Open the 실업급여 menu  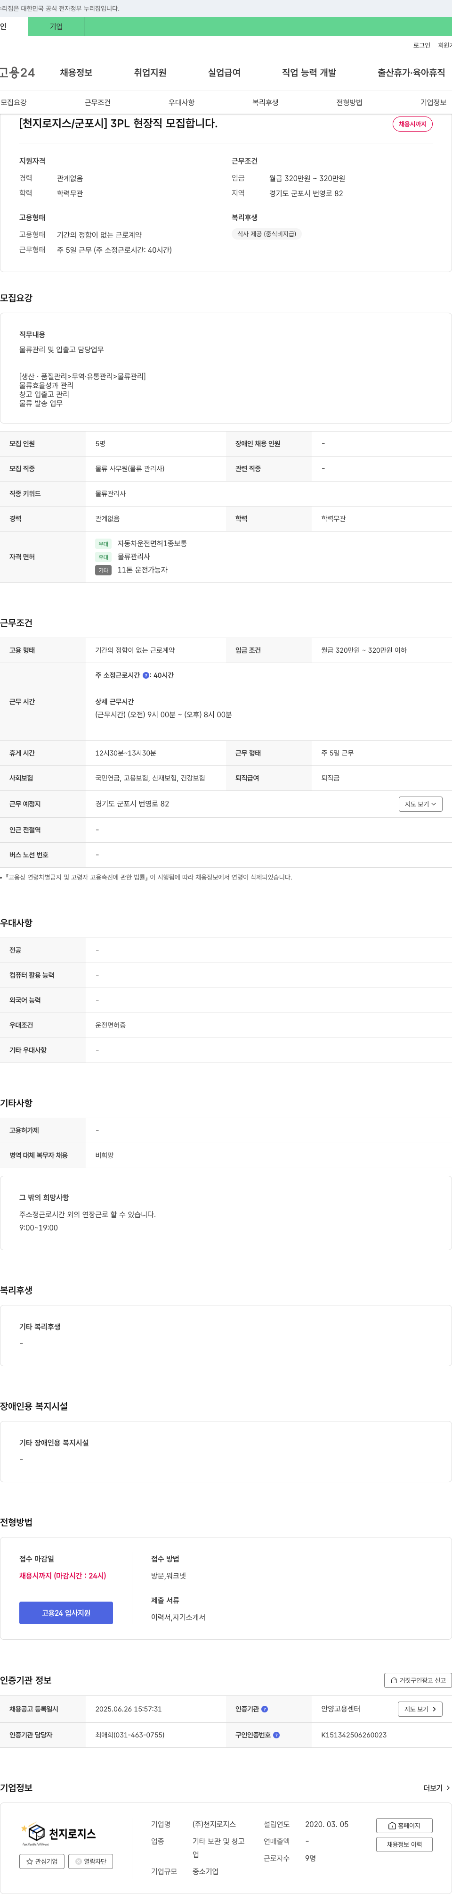tap(225, 73)
